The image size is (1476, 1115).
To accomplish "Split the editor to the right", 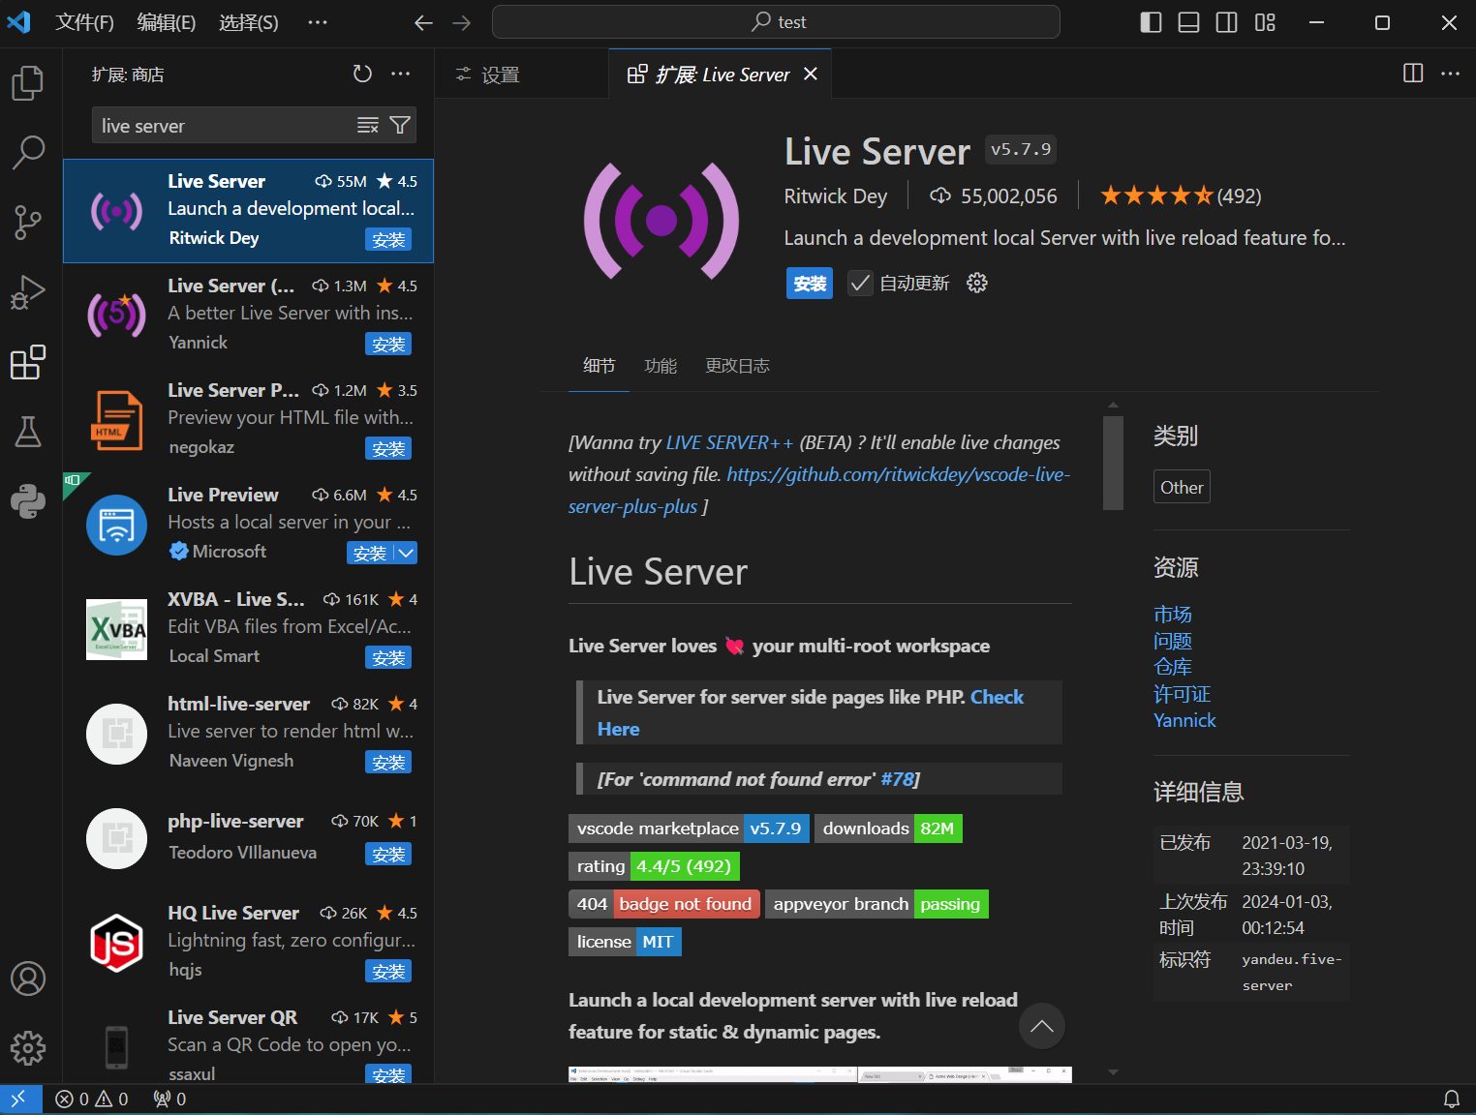I will [1413, 74].
